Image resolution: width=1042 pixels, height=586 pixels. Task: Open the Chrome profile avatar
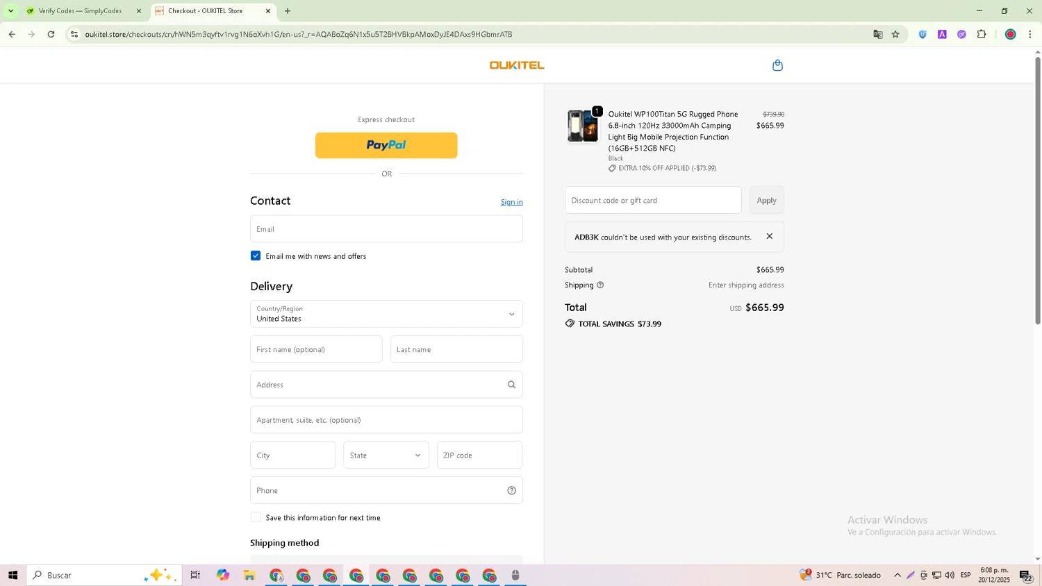pos(1010,34)
